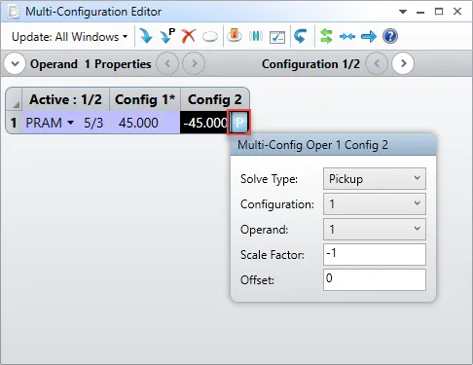Click Insert Operand with Pickup icon
The width and height of the screenshot is (473, 365).
tap(167, 36)
